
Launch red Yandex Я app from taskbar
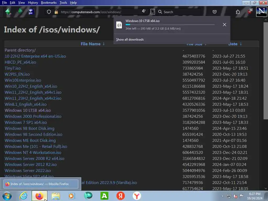click(x=120, y=196)
